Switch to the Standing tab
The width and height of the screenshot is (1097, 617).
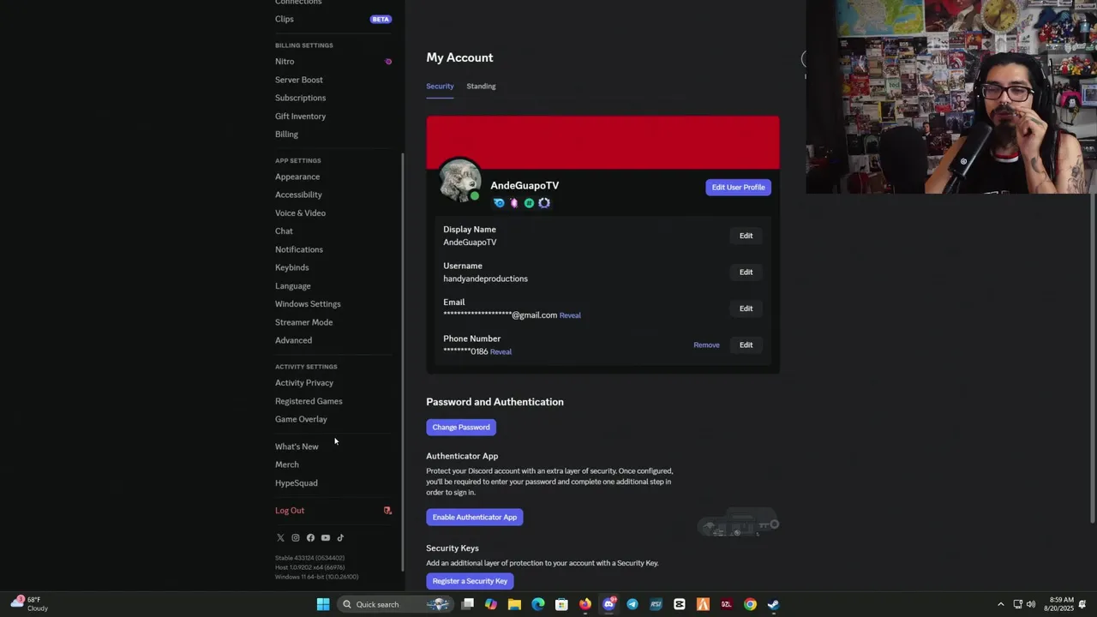coord(481,87)
